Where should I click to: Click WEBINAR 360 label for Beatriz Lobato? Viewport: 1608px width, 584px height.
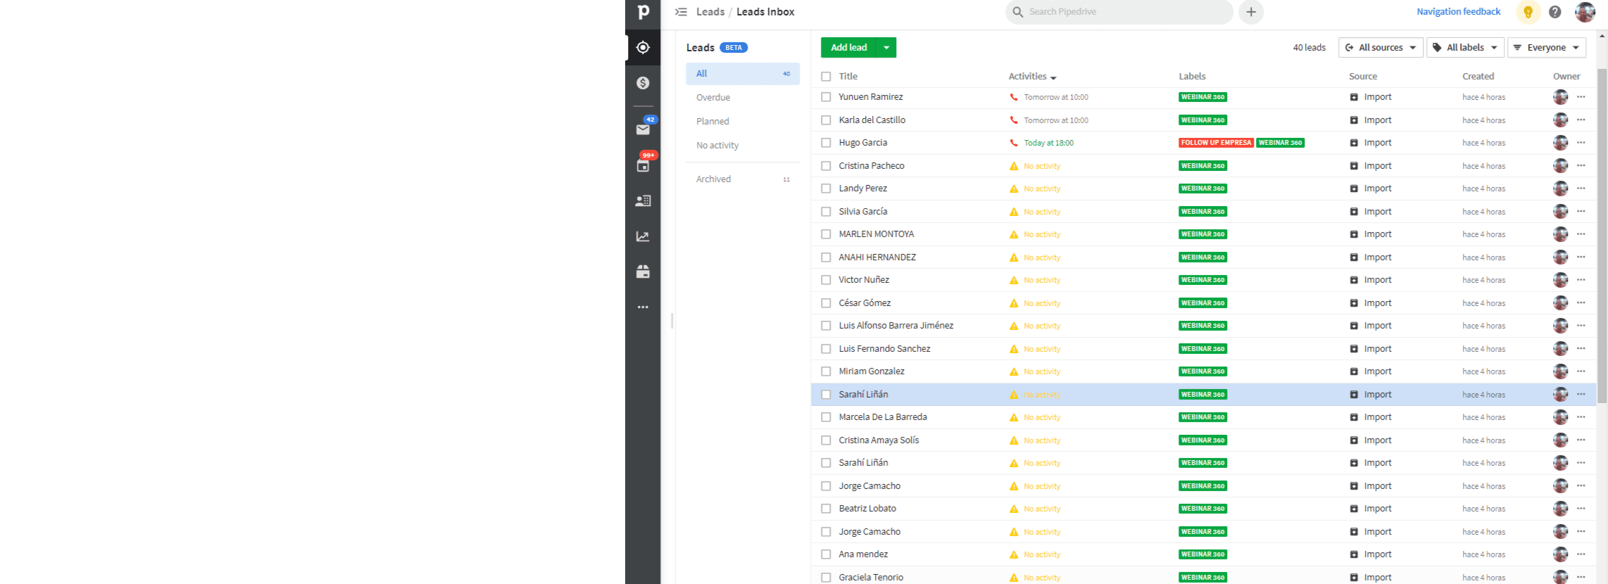1202,509
